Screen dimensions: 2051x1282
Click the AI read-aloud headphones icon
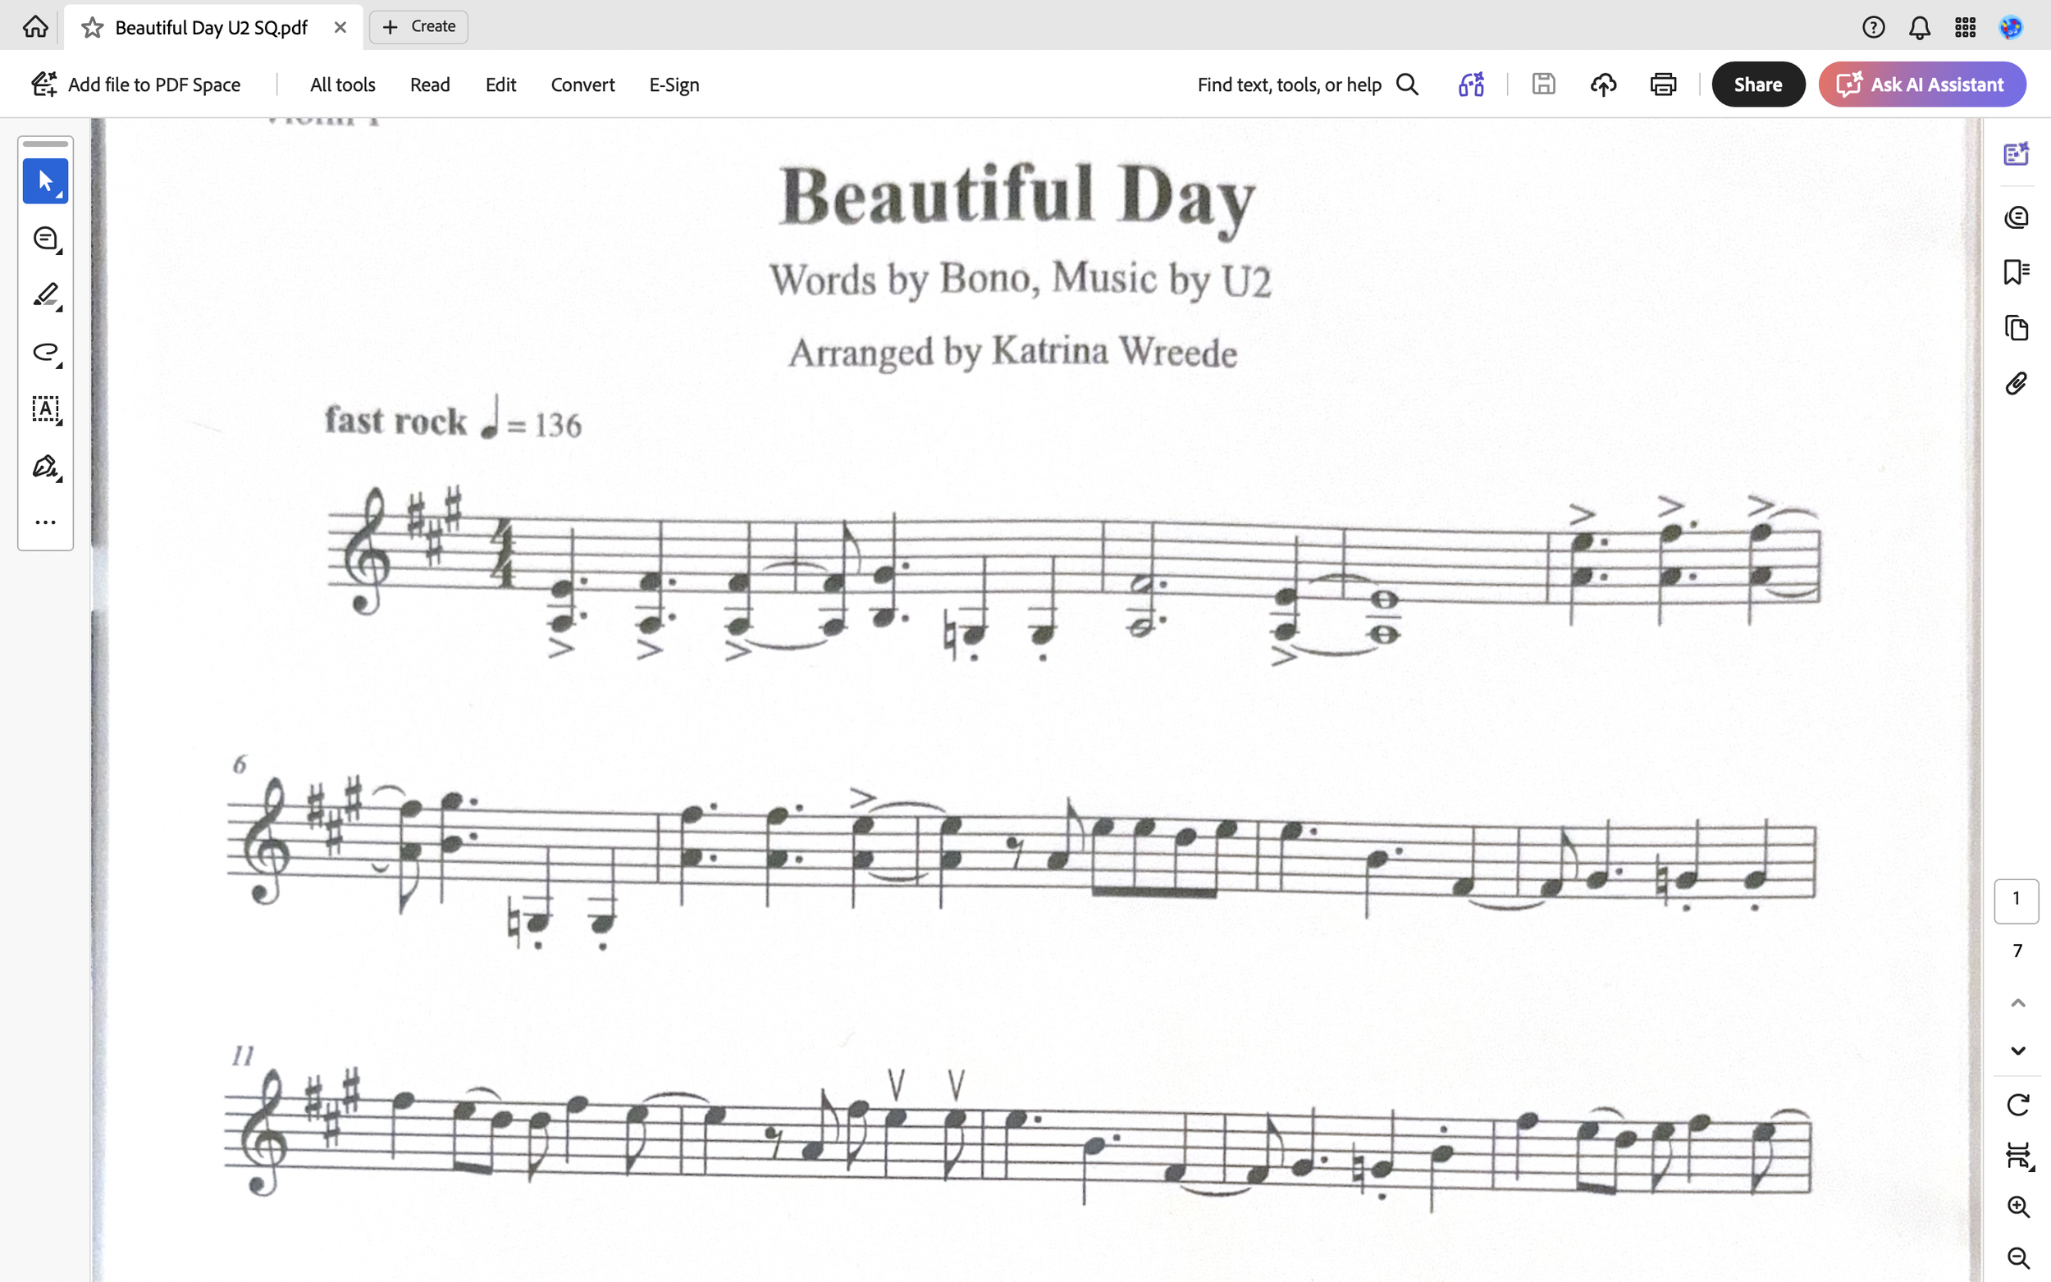1471,84
